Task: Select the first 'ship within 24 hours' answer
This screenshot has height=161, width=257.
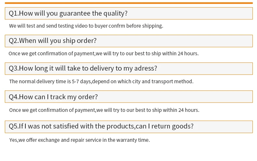Action: point(103,54)
